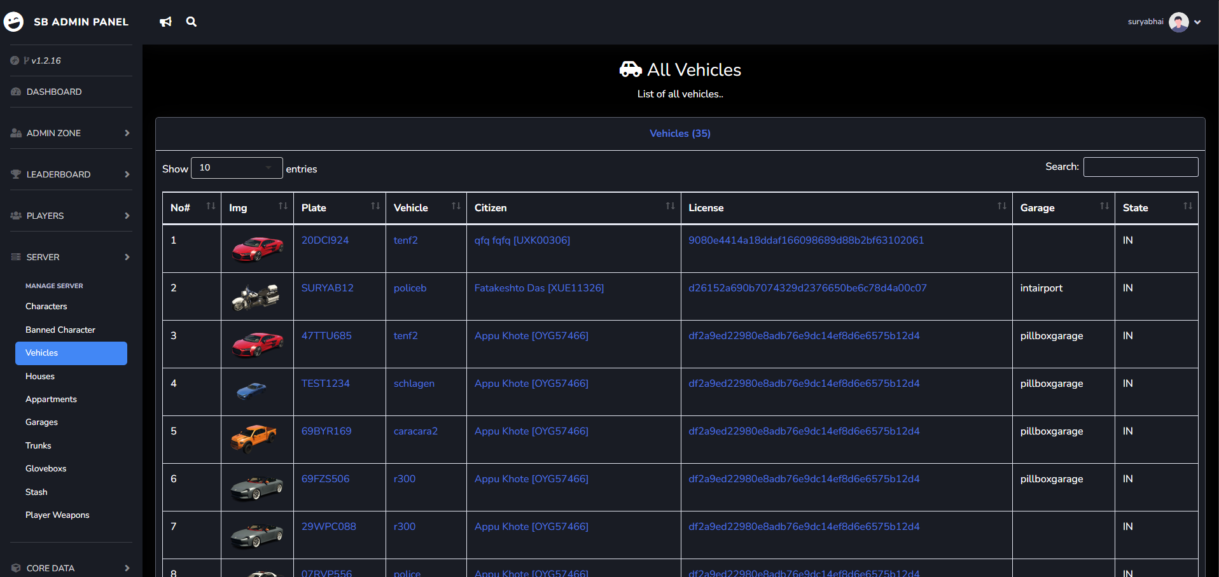Click the Leaderboard trophy icon
Screen dimensions: 1219x577
(x=15, y=174)
